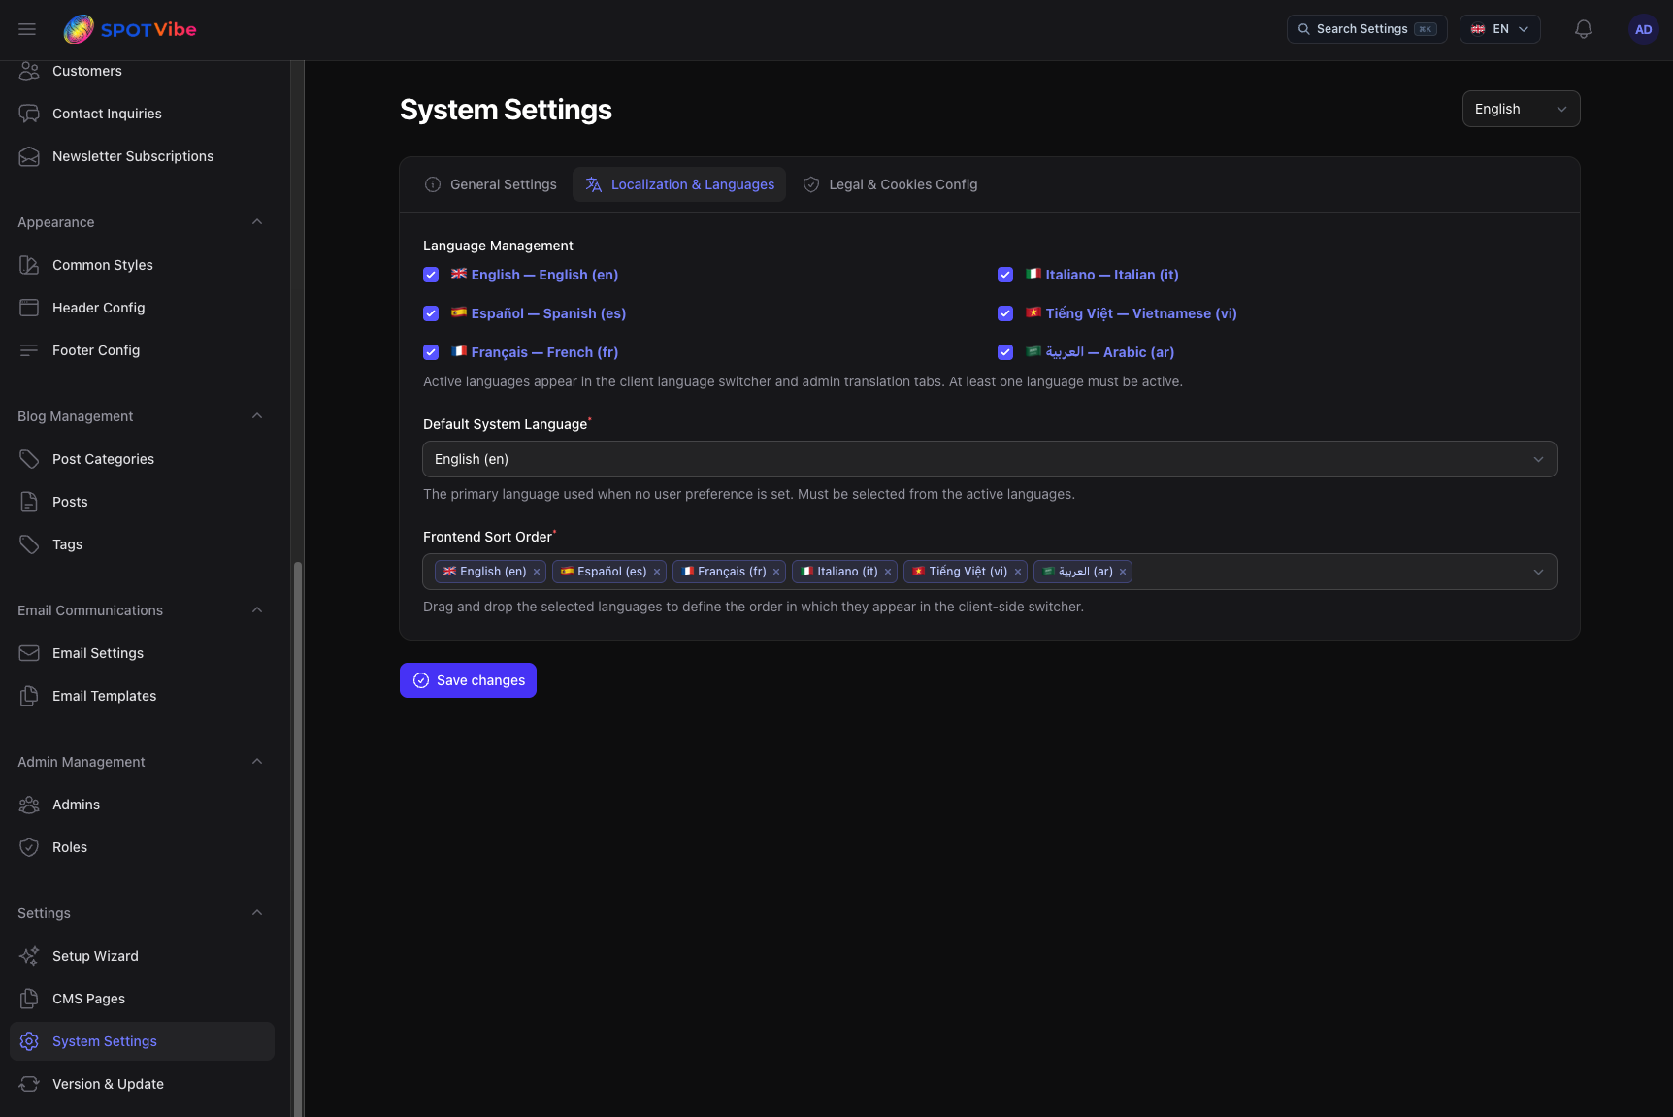Click the Newsletter Subscriptions envelope icon
This screenshot has height=1117, width=1673.
coord(29,156)
